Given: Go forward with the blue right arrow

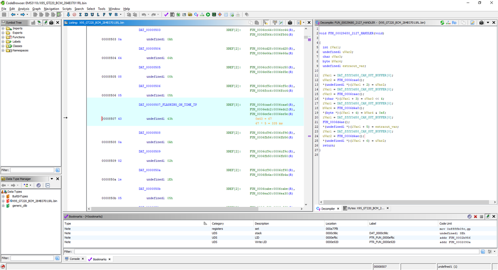Looking at the screenshot, I should click(x=22, y=14).
